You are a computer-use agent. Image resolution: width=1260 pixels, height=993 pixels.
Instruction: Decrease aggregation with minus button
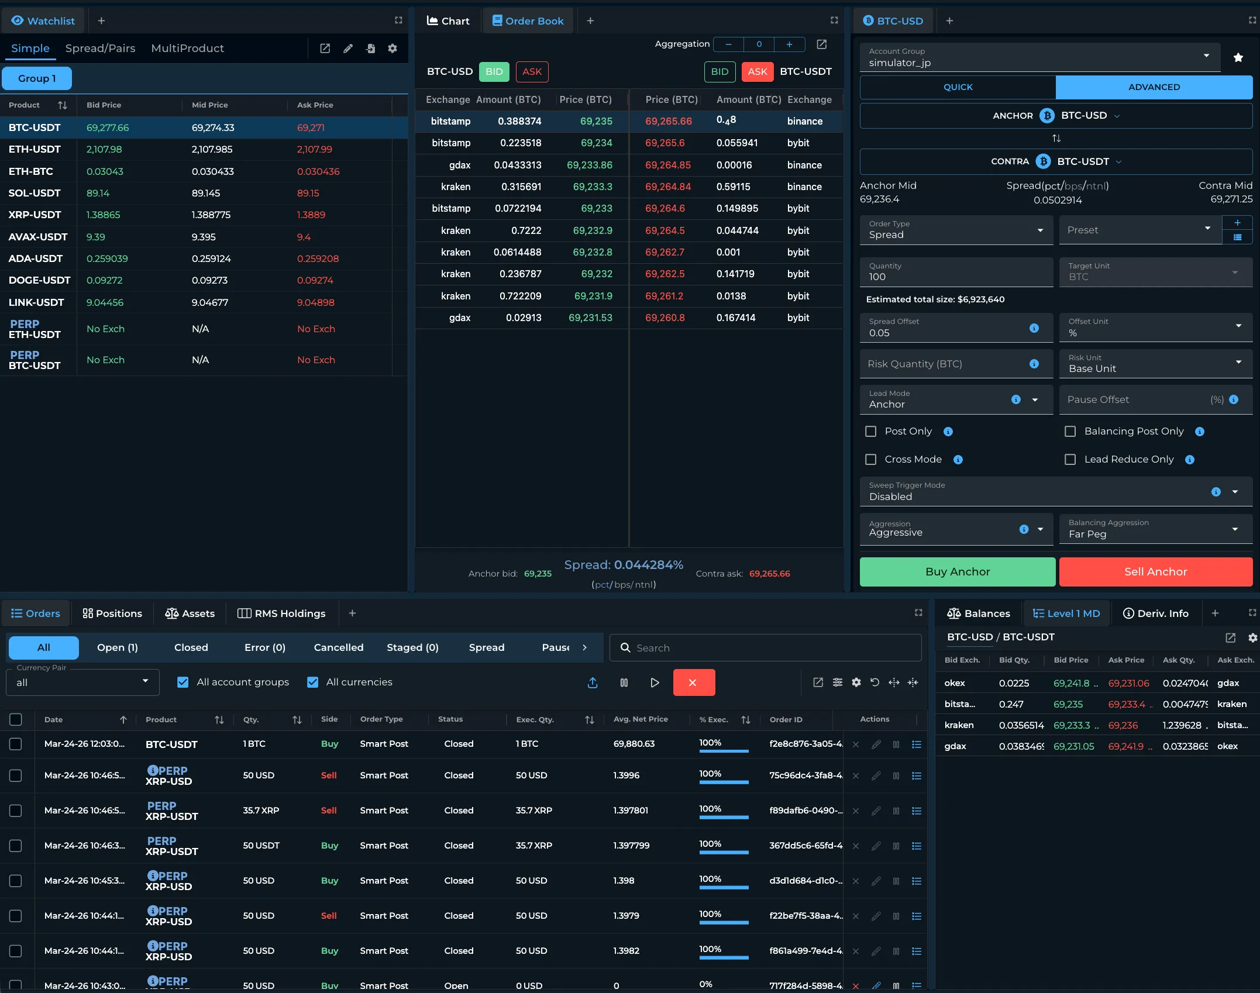tap(728, 44)
